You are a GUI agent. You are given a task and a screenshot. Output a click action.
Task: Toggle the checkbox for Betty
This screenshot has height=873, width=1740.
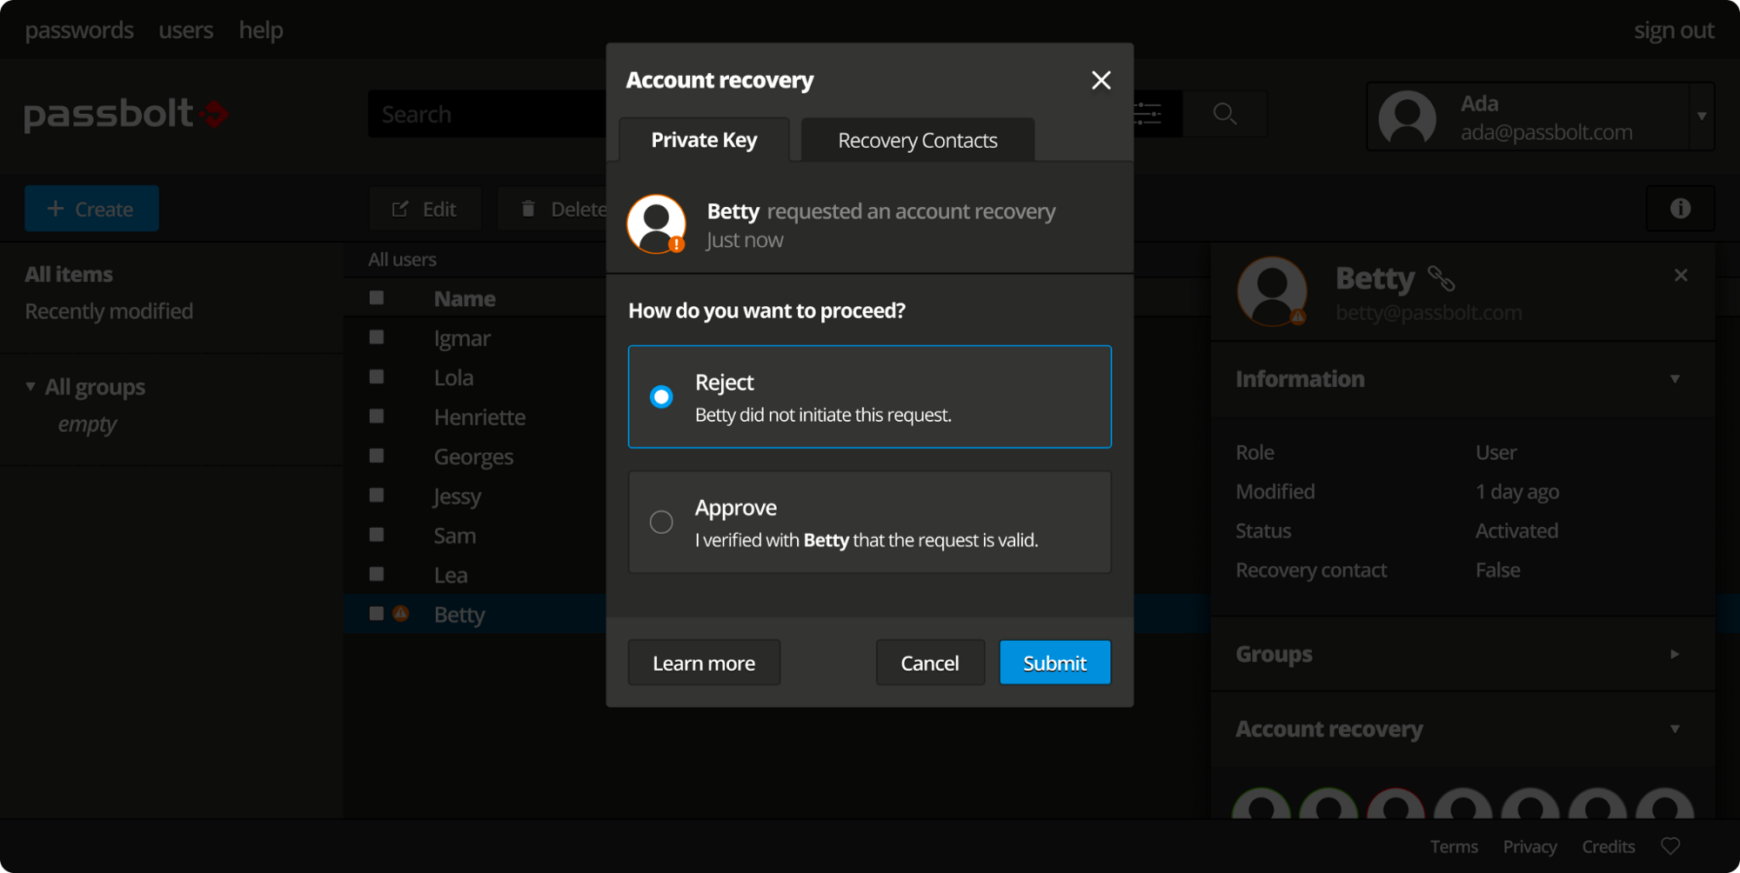pyautogui.click(x=377, y=614)
